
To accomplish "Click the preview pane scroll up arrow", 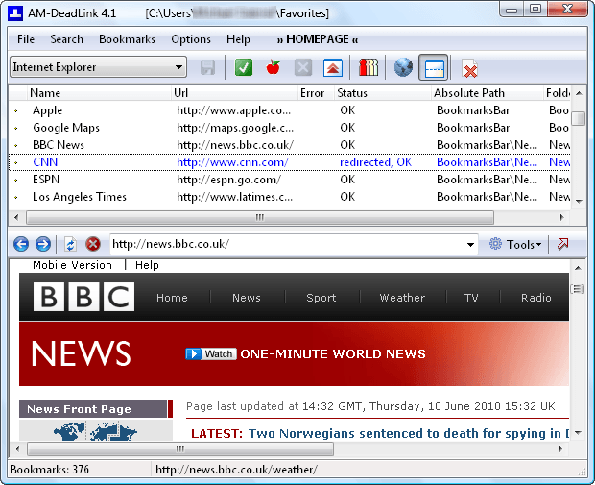I will click(x=578, y=268).
